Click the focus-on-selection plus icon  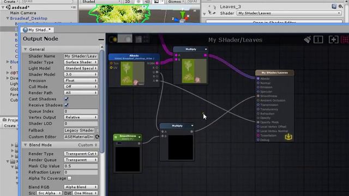333,40
